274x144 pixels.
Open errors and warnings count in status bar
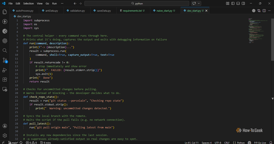coord(31,143)
